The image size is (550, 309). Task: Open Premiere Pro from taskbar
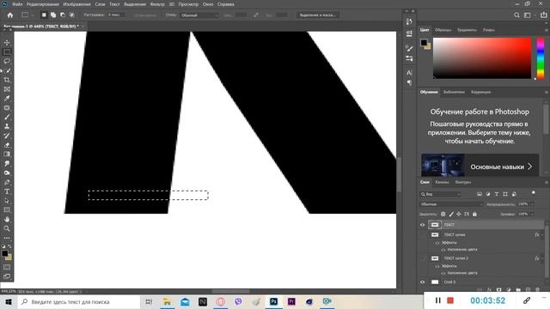point(291,301)
